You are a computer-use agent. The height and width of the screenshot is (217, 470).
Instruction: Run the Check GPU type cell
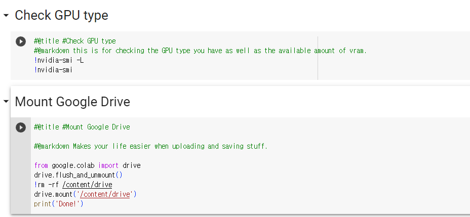pos(21,41)
